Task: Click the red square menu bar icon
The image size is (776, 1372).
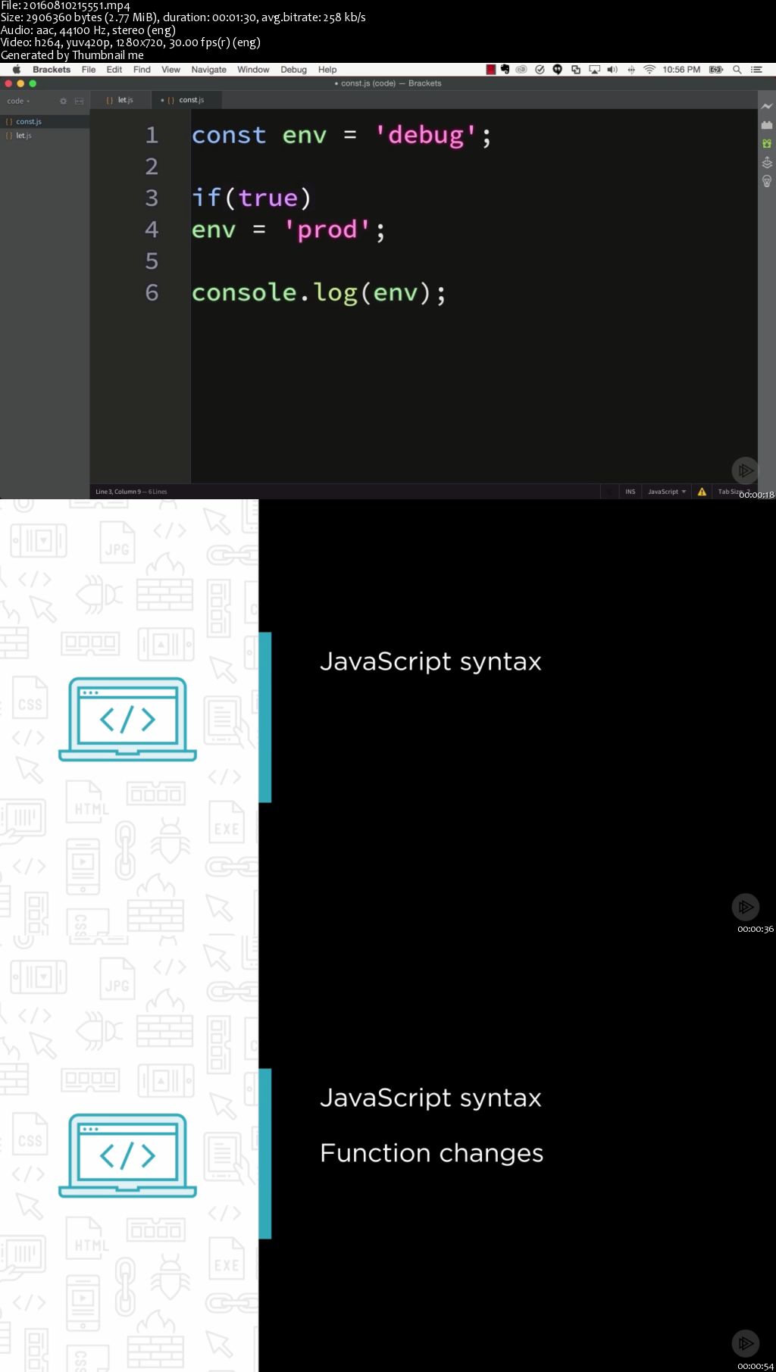Action: pos(491,70)
